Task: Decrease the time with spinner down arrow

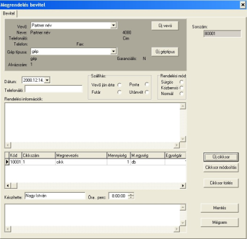Action: point(131,197)
